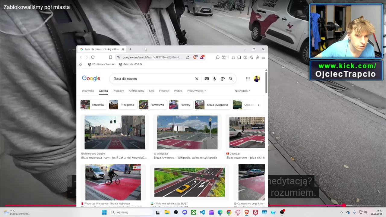Show more filter chips with right arrow
Viewport: 386px width, 217px height.
(x=258, y=105)
